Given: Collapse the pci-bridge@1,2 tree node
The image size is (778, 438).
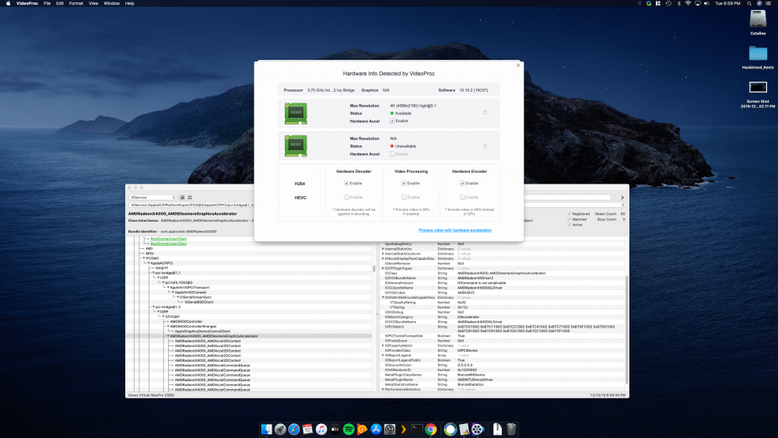Looking at the screenshot, I should (x=153, y=307).
